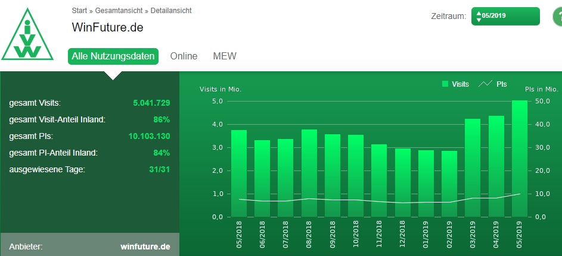Select the 07/2018 visits bar
This screenshot has width=562, height=256.
click(285, 178)
